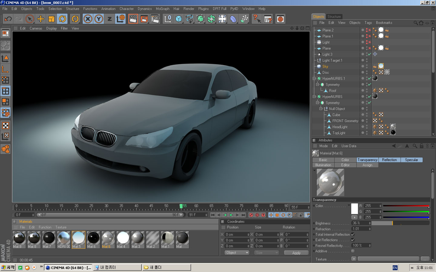Go to the end of animation

coord(243,215)
